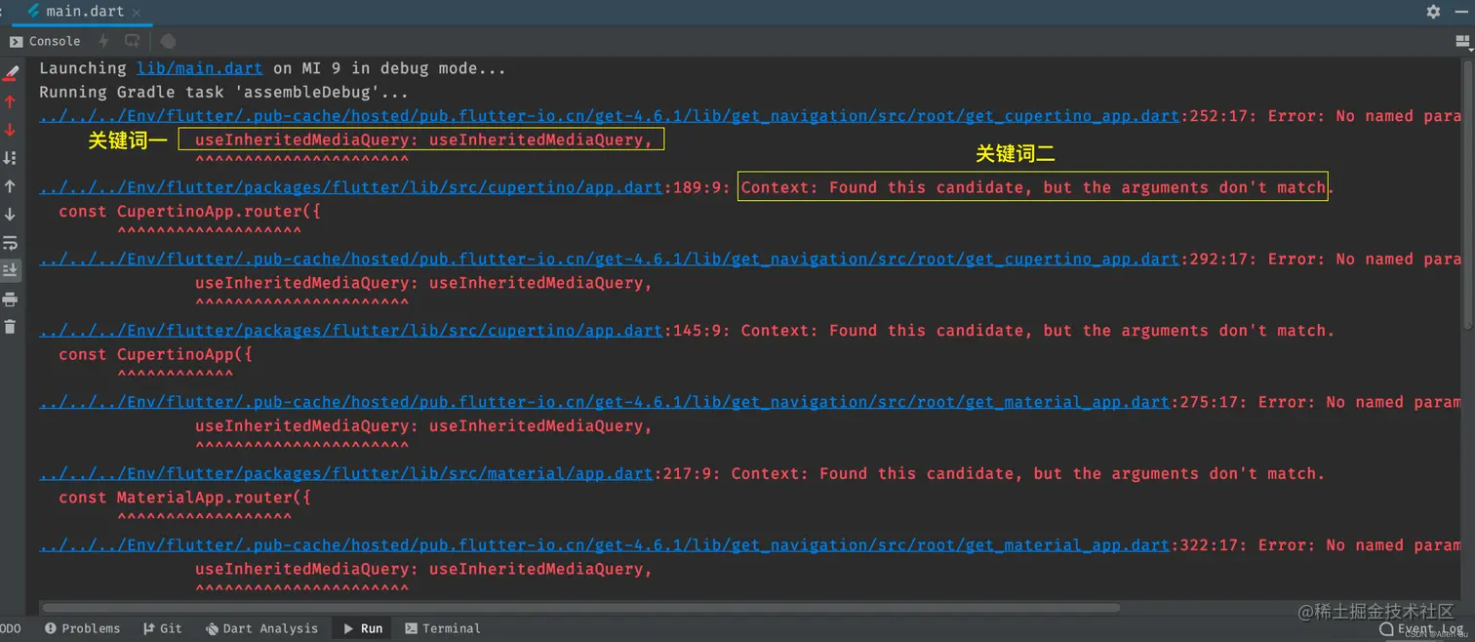Viewport: 1475px width, 642px height.
Task: Click the lightning bolt hot reload icon
Action: point(103,41)
